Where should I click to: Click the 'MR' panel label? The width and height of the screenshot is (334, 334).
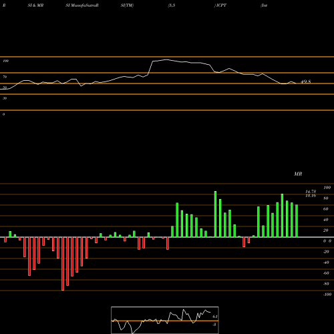pos(298,174)
